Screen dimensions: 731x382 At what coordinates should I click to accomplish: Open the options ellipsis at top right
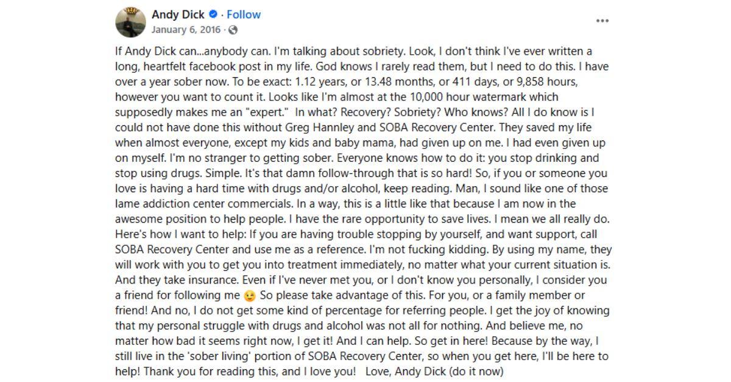pos(602,20)
